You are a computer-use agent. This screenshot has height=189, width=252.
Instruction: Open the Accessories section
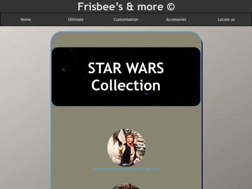coord(176,20)
